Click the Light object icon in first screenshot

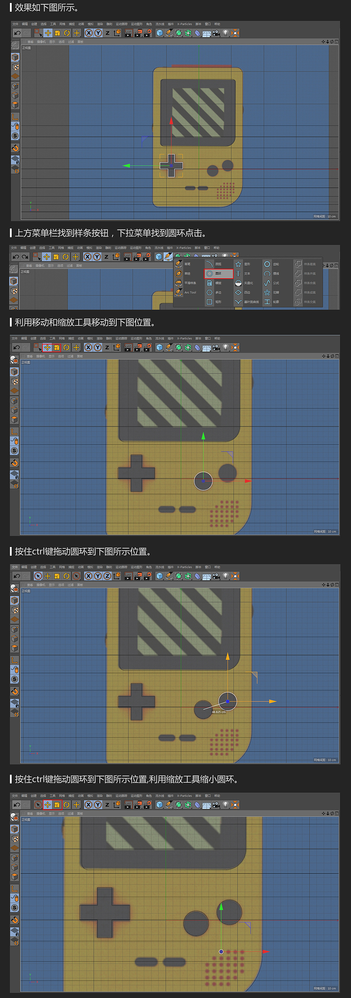226,33
